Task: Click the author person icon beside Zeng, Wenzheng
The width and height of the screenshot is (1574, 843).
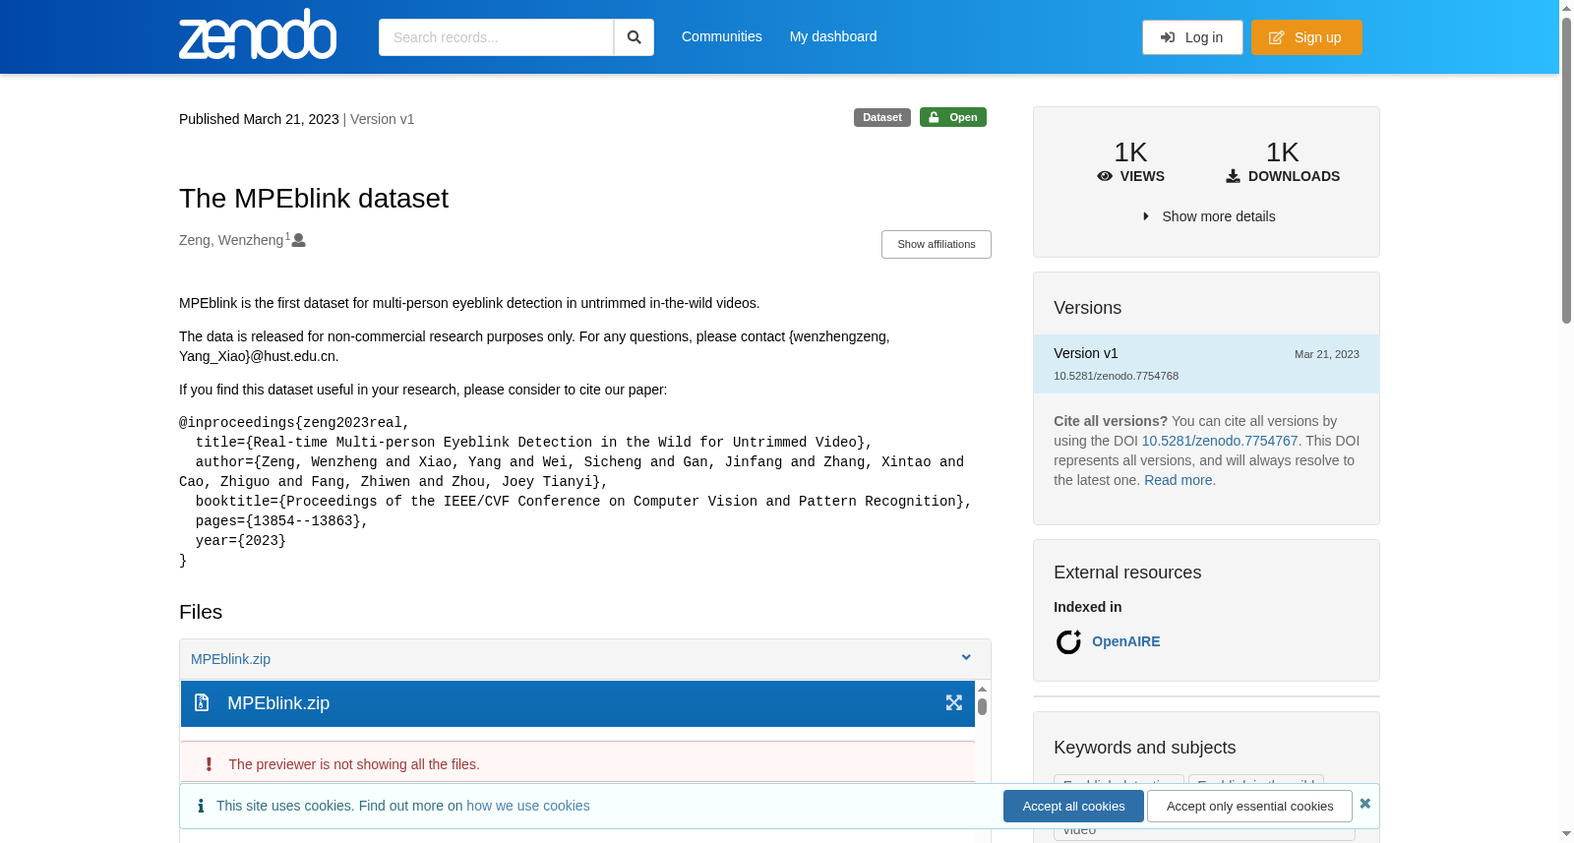Action: point(299,240)
